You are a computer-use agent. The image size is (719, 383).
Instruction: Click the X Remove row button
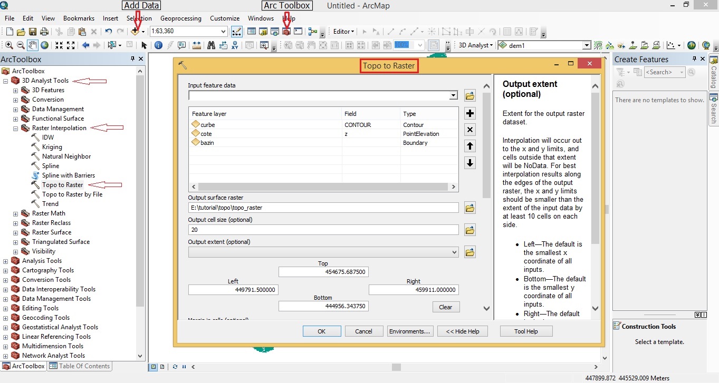(x=470, y=130)
